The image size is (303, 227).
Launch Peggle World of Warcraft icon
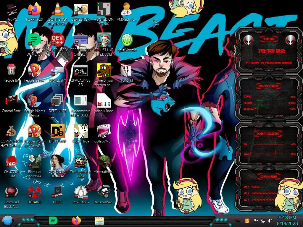34,131
